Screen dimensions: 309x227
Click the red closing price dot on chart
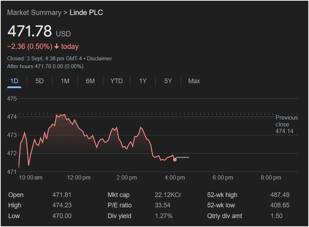[x=175, y=160]
